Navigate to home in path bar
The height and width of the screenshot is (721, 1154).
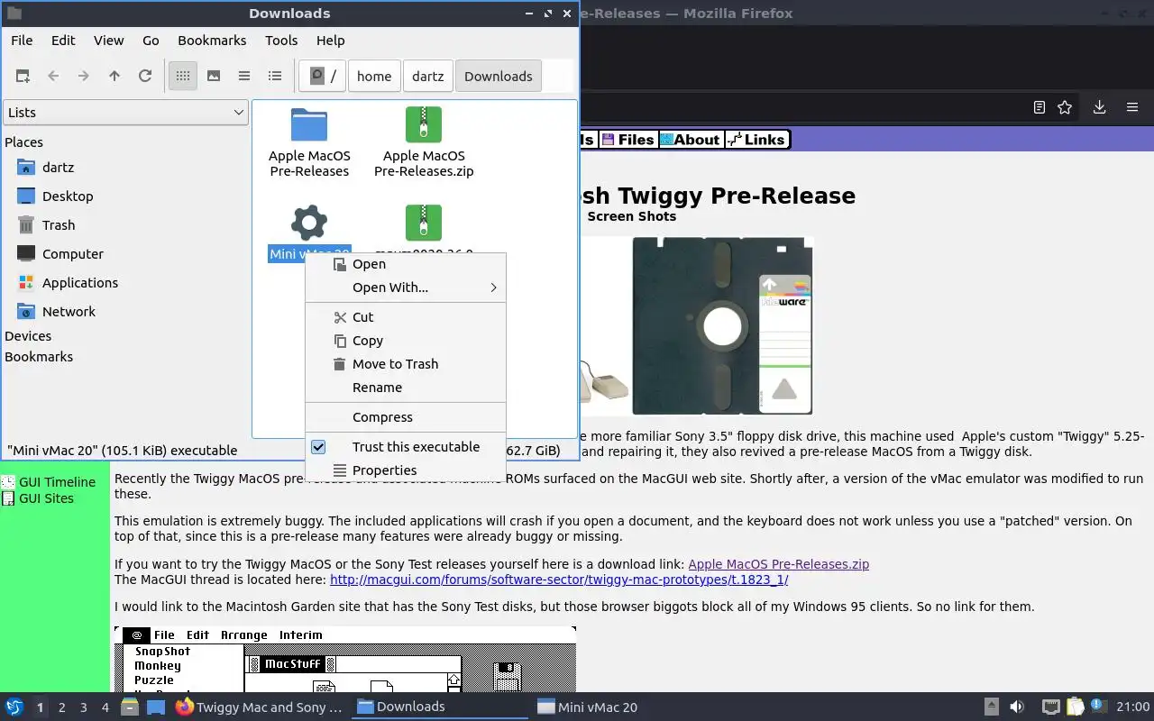pyautogui.click(x=374, y=77)
